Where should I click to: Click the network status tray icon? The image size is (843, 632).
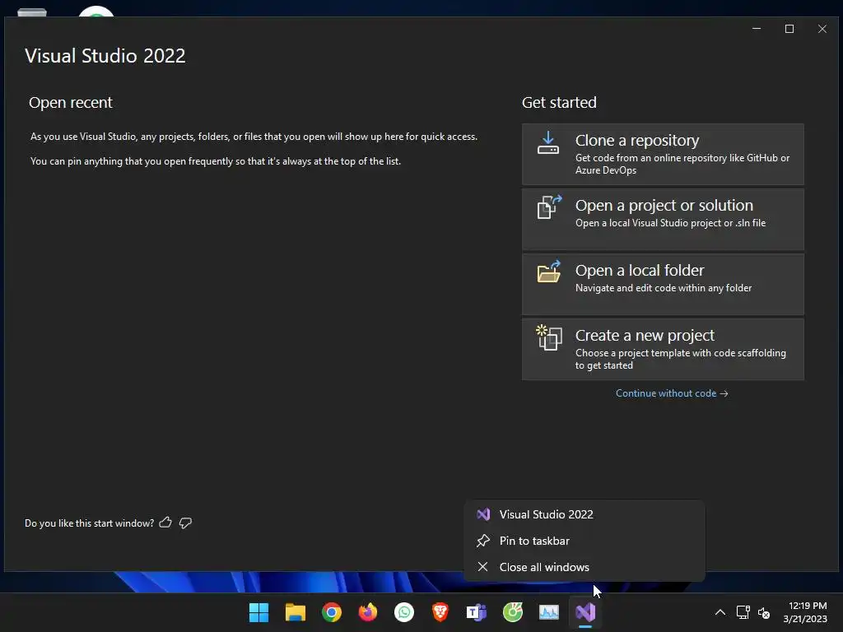743,612
